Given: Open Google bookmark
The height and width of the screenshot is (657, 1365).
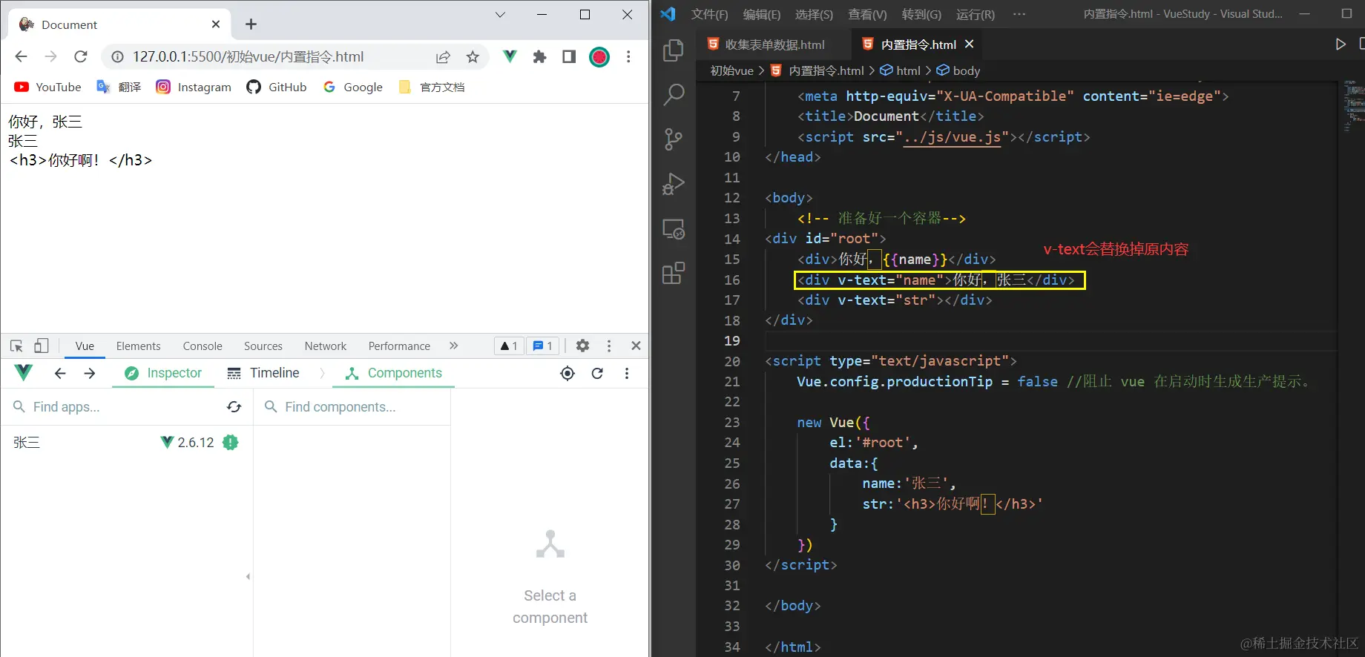Looking at the screenshot, I should (x=353, y=87).
